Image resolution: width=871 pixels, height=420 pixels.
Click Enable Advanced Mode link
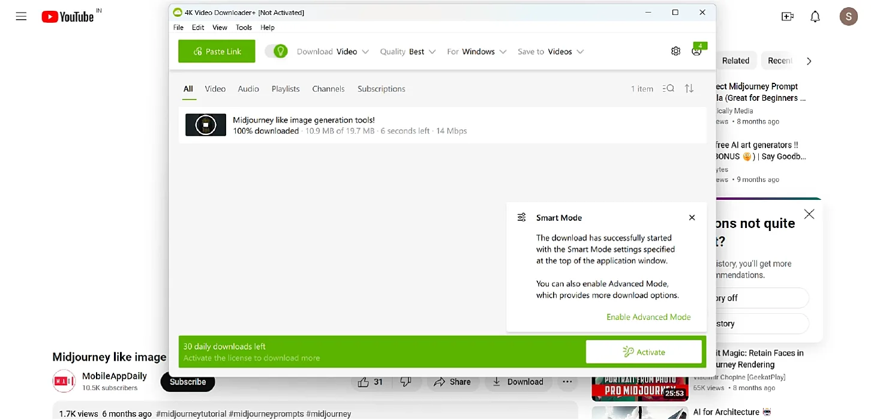click(648, 317)
